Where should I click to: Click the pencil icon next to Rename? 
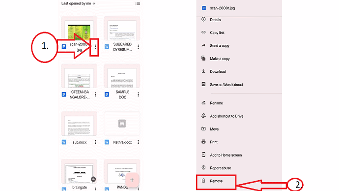click(203, 103)
